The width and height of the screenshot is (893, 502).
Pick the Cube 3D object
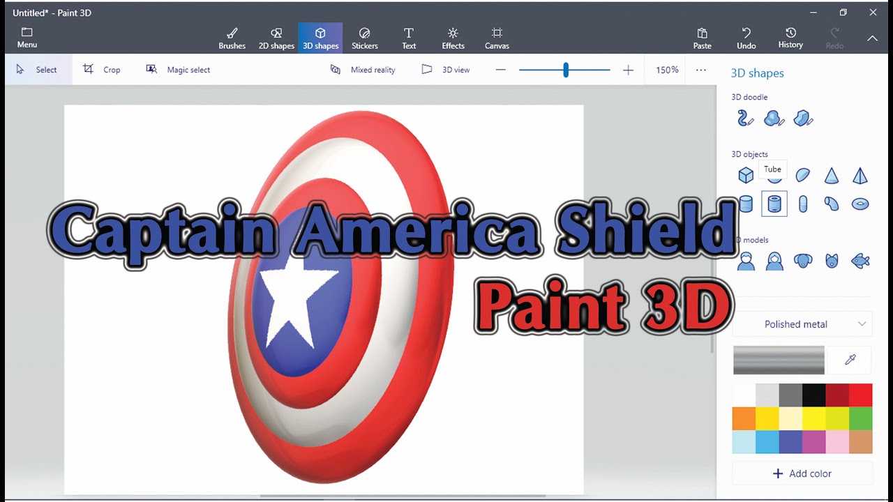point(746,175)
